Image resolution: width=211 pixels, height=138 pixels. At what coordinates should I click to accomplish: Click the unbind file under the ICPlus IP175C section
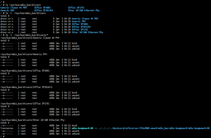pos(76,115)
